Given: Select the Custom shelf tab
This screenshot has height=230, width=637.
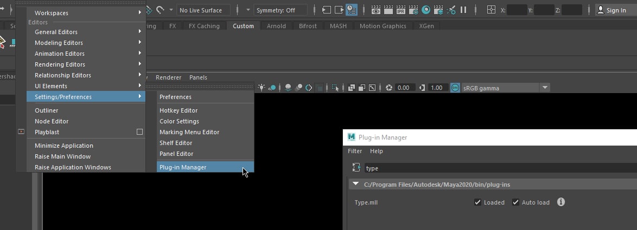Looking at the screenshot, I should coord(243,26).
